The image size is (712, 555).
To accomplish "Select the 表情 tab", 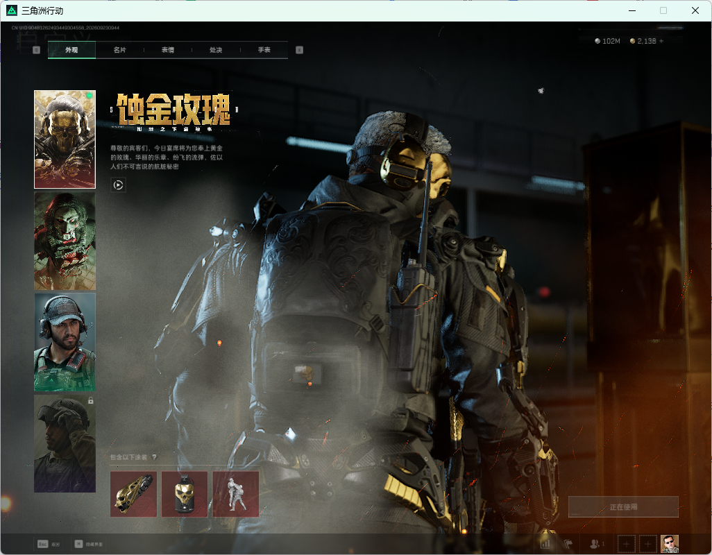I will (x=167, y=50).
